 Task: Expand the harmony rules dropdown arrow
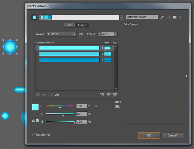coord(121,17)
